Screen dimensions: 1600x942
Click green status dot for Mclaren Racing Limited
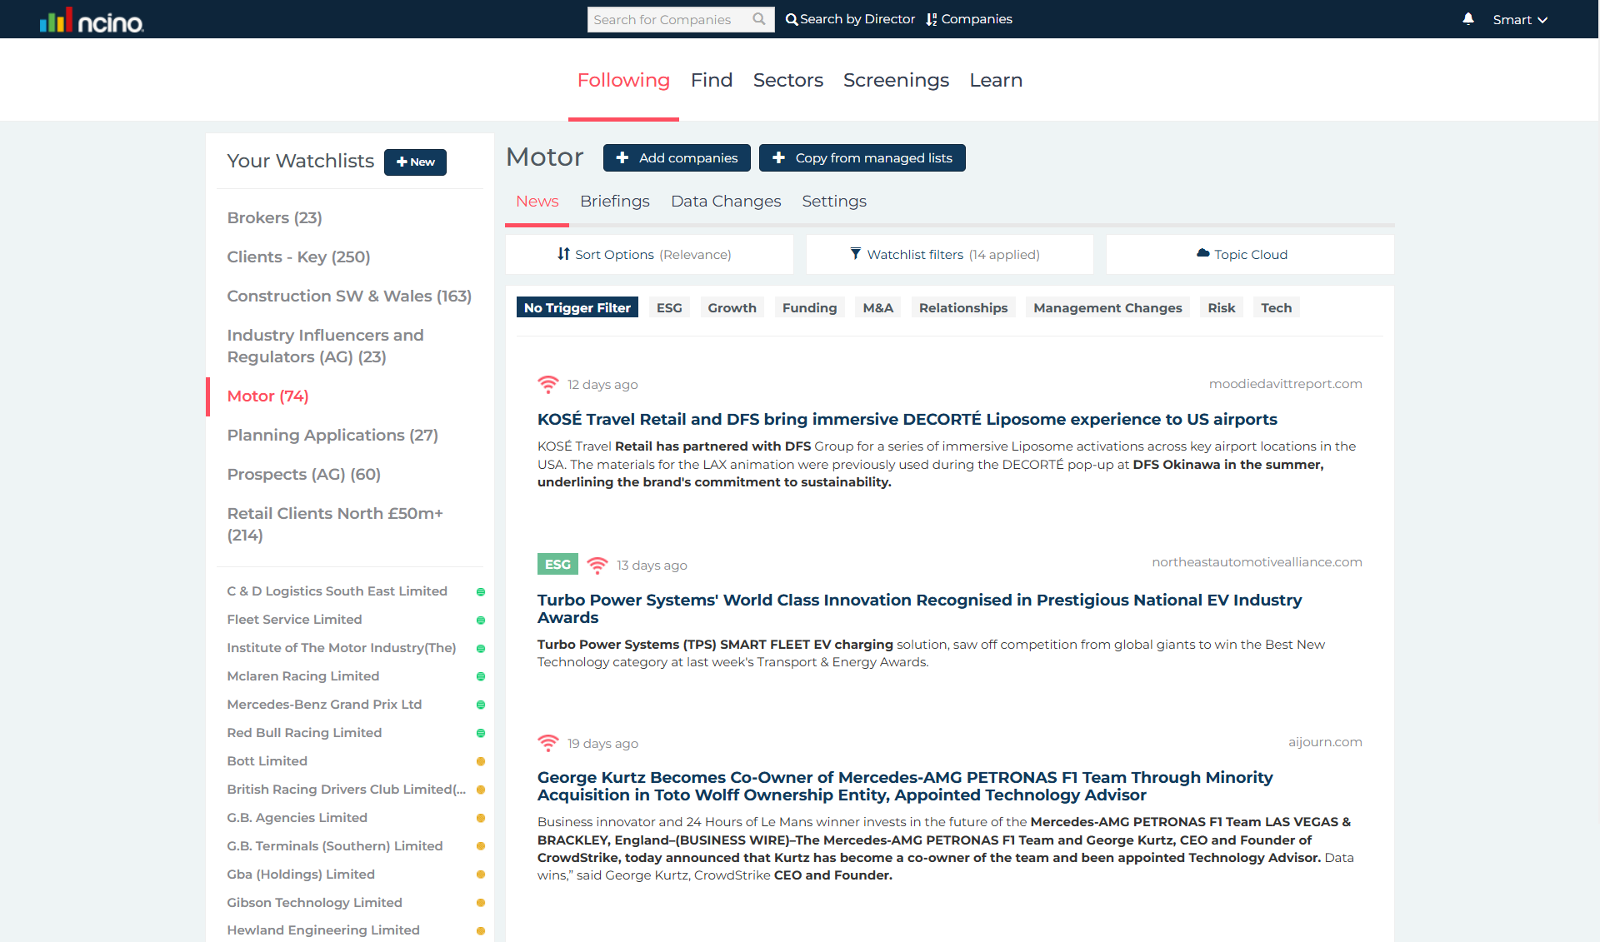(x=480, y=676)
